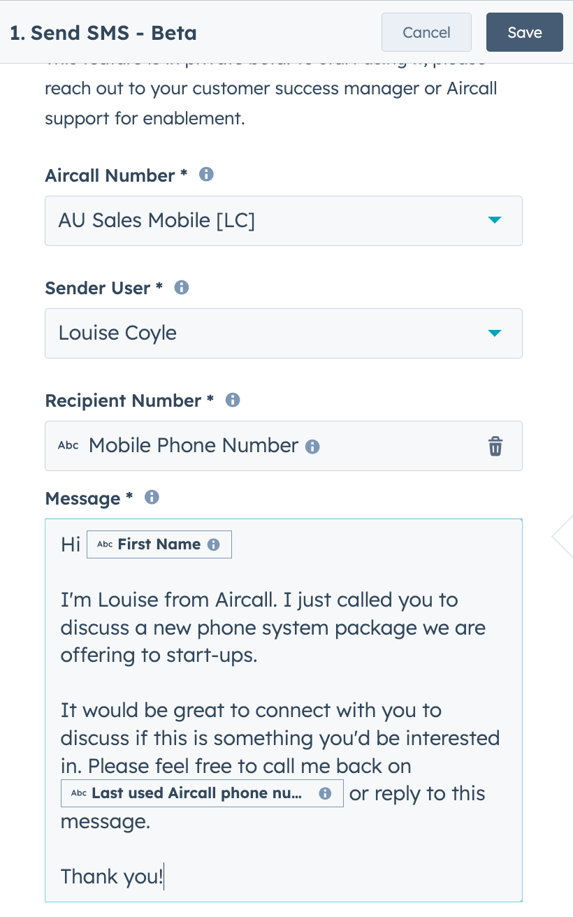573x917 pixels.
Task: Delete the Mobile Phone Number recipient via trash icon
Action: [495, 445]
